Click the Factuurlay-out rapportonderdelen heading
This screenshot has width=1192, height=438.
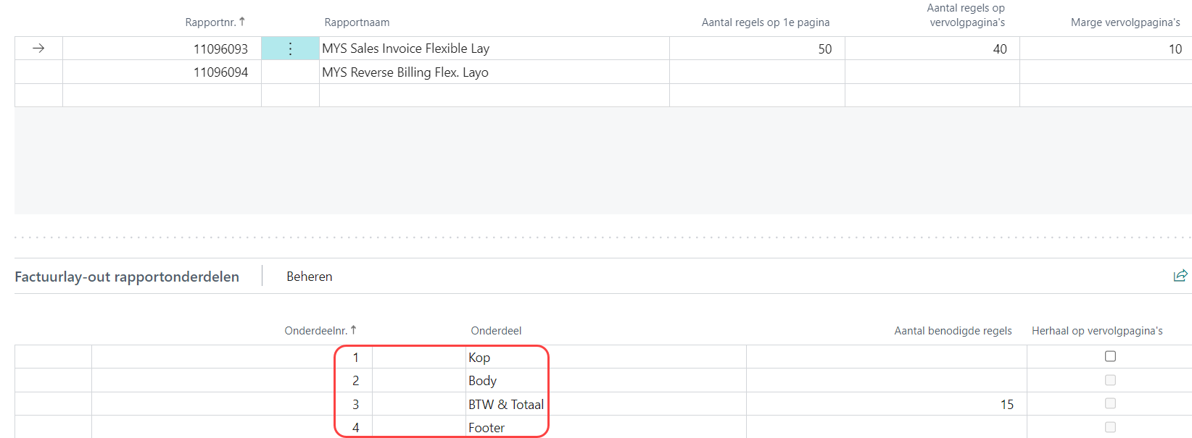[127, 277]
